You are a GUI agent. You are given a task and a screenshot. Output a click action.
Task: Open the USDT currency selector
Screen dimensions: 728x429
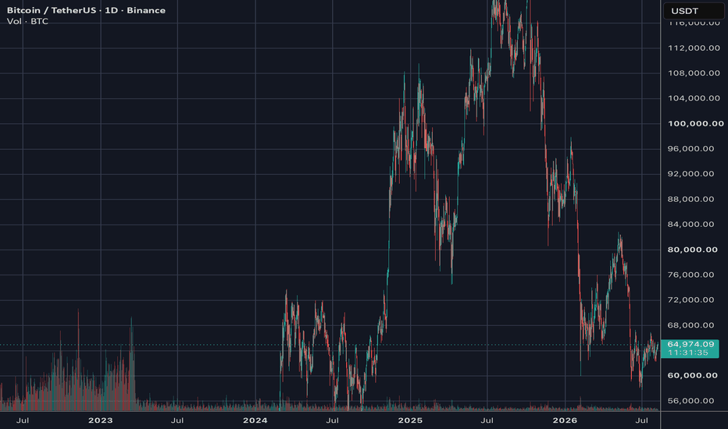pyautogui.click(x=693, y=11)
